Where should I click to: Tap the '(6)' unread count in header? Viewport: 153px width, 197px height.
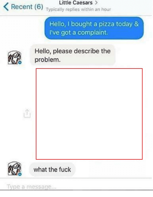tap(39, 6)
